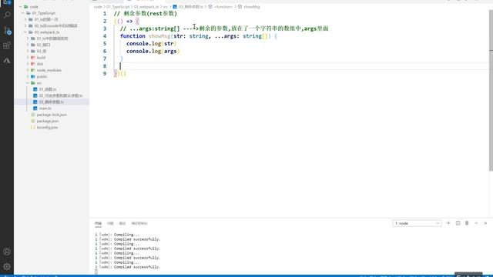Viewport: 493px width, 277px height.
Task: Open the Search view in activity bar
Action: (7, 15)
